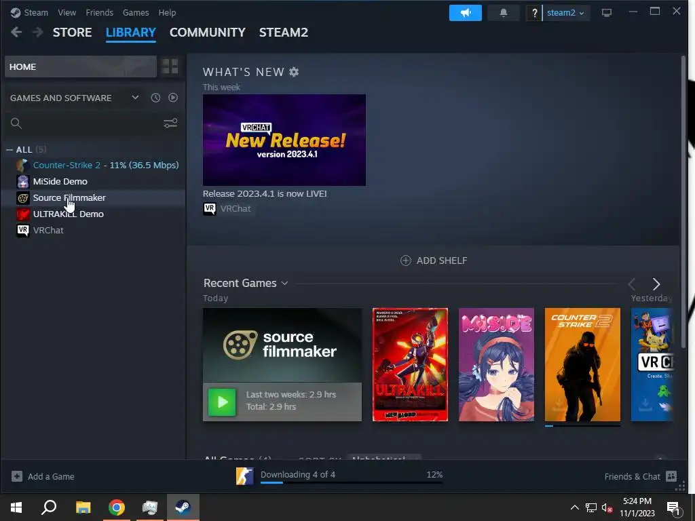Click the VRChat icon under the news item

[210, 209]
